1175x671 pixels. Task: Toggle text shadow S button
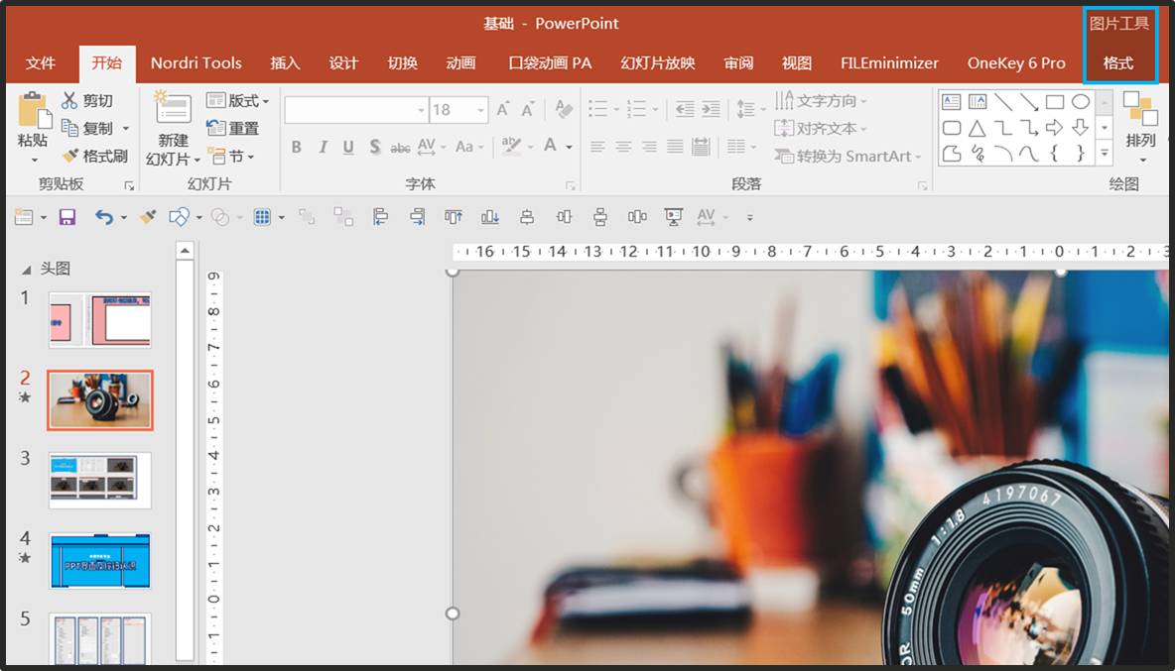(375, 147)
